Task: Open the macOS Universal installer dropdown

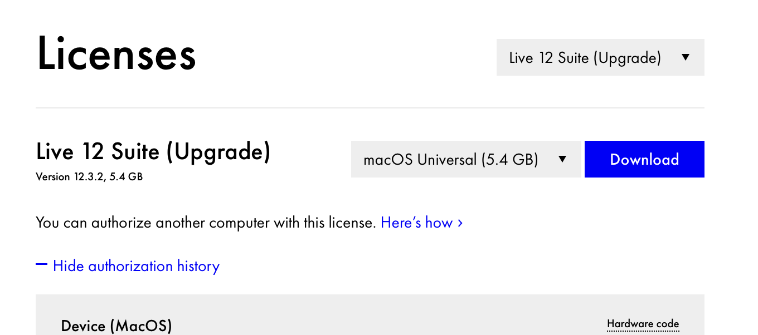Action: tap(451, 160)
